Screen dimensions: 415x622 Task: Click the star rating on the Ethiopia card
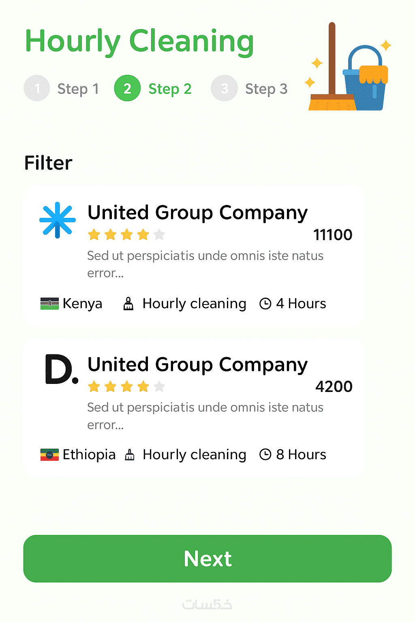pyautogui.click(x=126, y=387)
